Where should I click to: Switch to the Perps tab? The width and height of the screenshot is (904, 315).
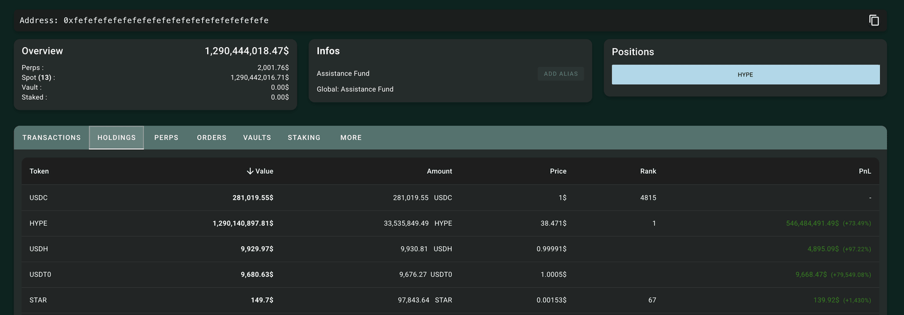point(166,138)
